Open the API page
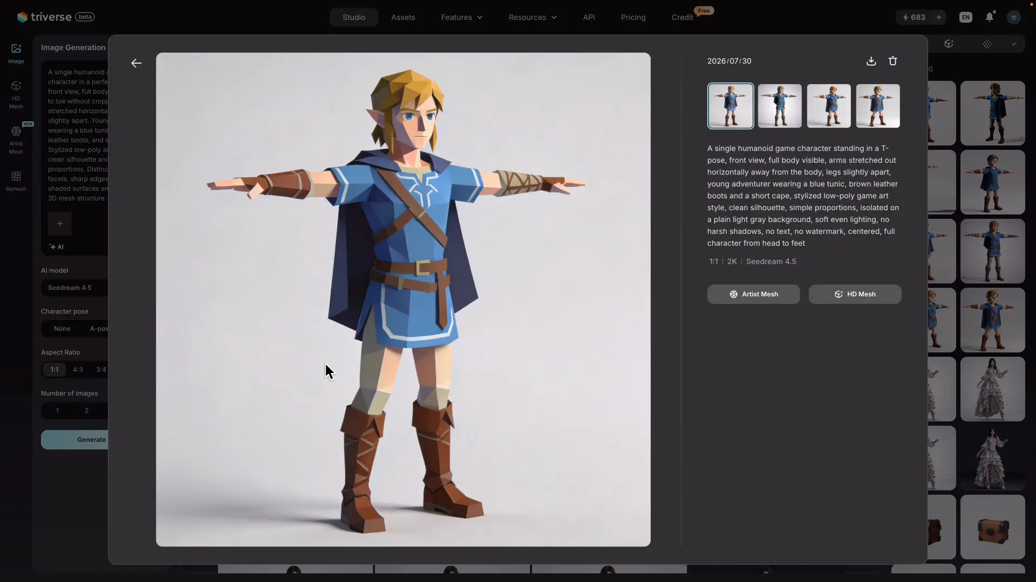 [589, 17]
